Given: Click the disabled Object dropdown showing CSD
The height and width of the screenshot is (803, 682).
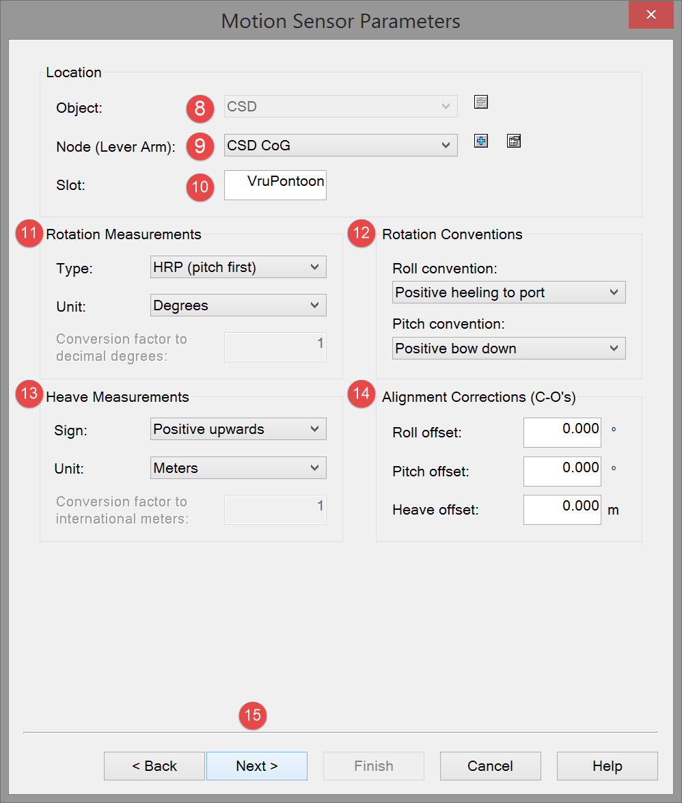Looking at the screenshot, I should (340, 107).
